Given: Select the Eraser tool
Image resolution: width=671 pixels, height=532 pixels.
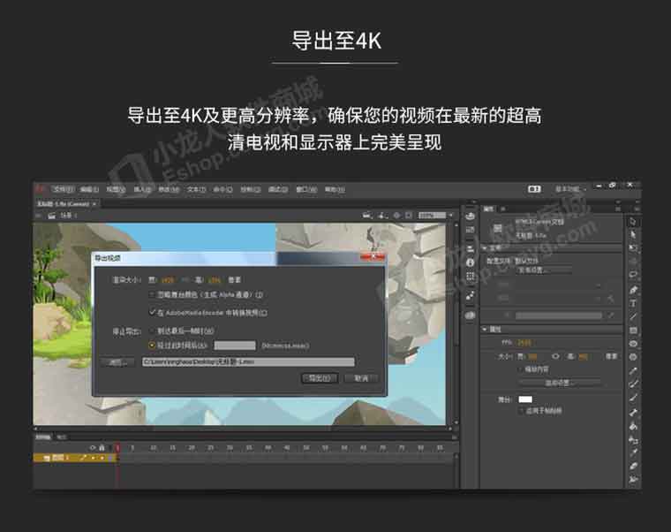Looking at the screenshot, I should pos(634,465).
